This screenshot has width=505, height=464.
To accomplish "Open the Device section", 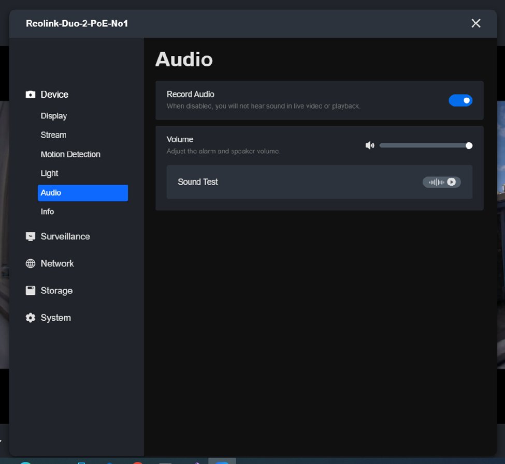I will [x=54, y=95].
